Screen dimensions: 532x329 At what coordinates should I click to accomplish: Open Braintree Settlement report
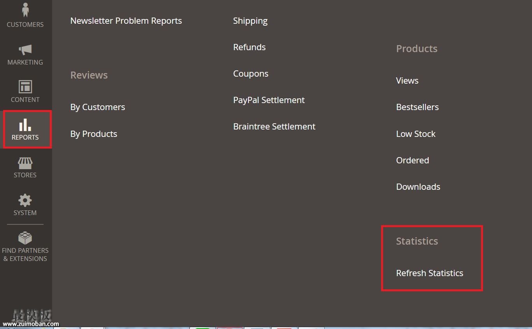[274, 126]
